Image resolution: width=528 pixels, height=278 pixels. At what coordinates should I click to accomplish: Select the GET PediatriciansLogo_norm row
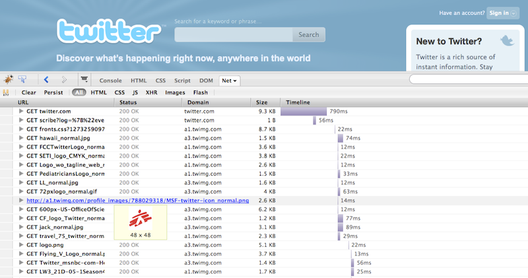(x=264, y=174)
